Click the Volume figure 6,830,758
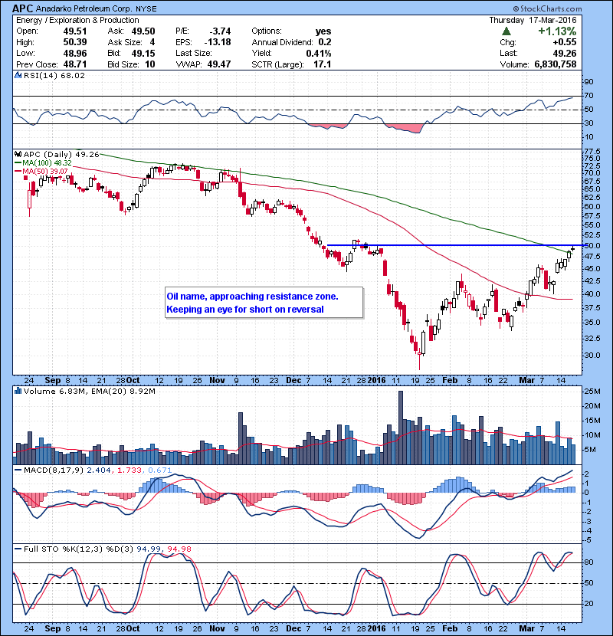Image resolution: width=613 pixels, height=636 pixels. click(x=556, y=64)
